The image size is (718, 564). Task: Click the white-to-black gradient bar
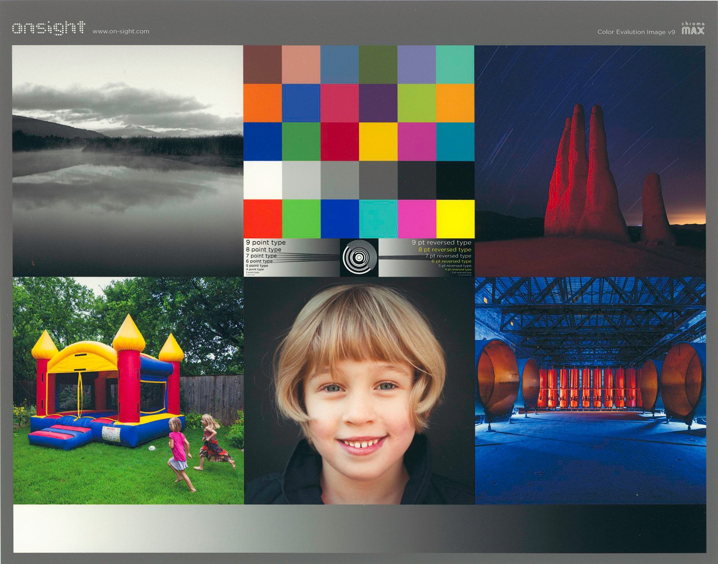pyautogui.click(x=359, y=528)
